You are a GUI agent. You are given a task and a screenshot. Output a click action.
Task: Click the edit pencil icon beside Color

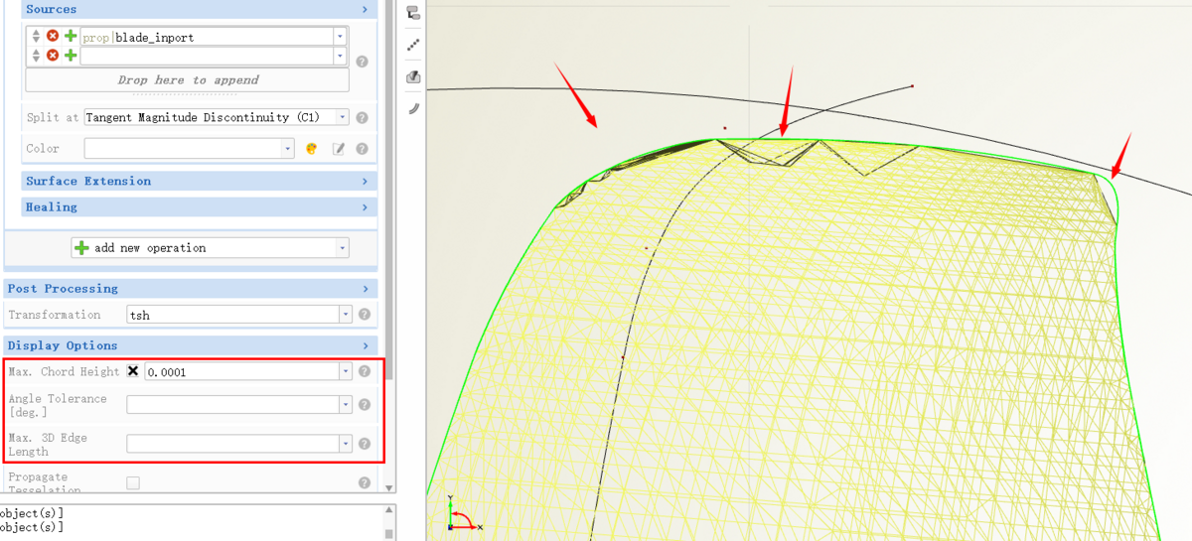tap(338, 149)
